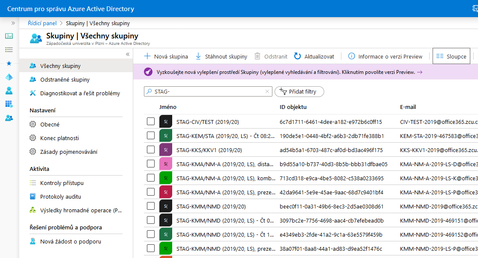This screenshot has width=478, height=258.
Task: Open Users icon in left rail
Action: click(9, 91)
